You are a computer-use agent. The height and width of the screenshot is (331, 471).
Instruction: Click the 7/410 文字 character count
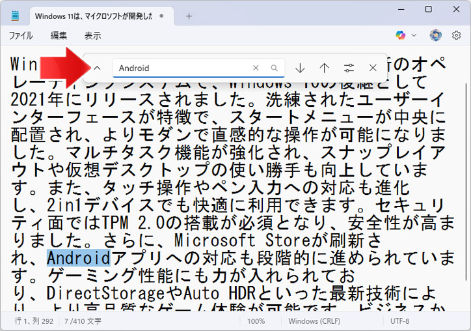pos(83,321)
